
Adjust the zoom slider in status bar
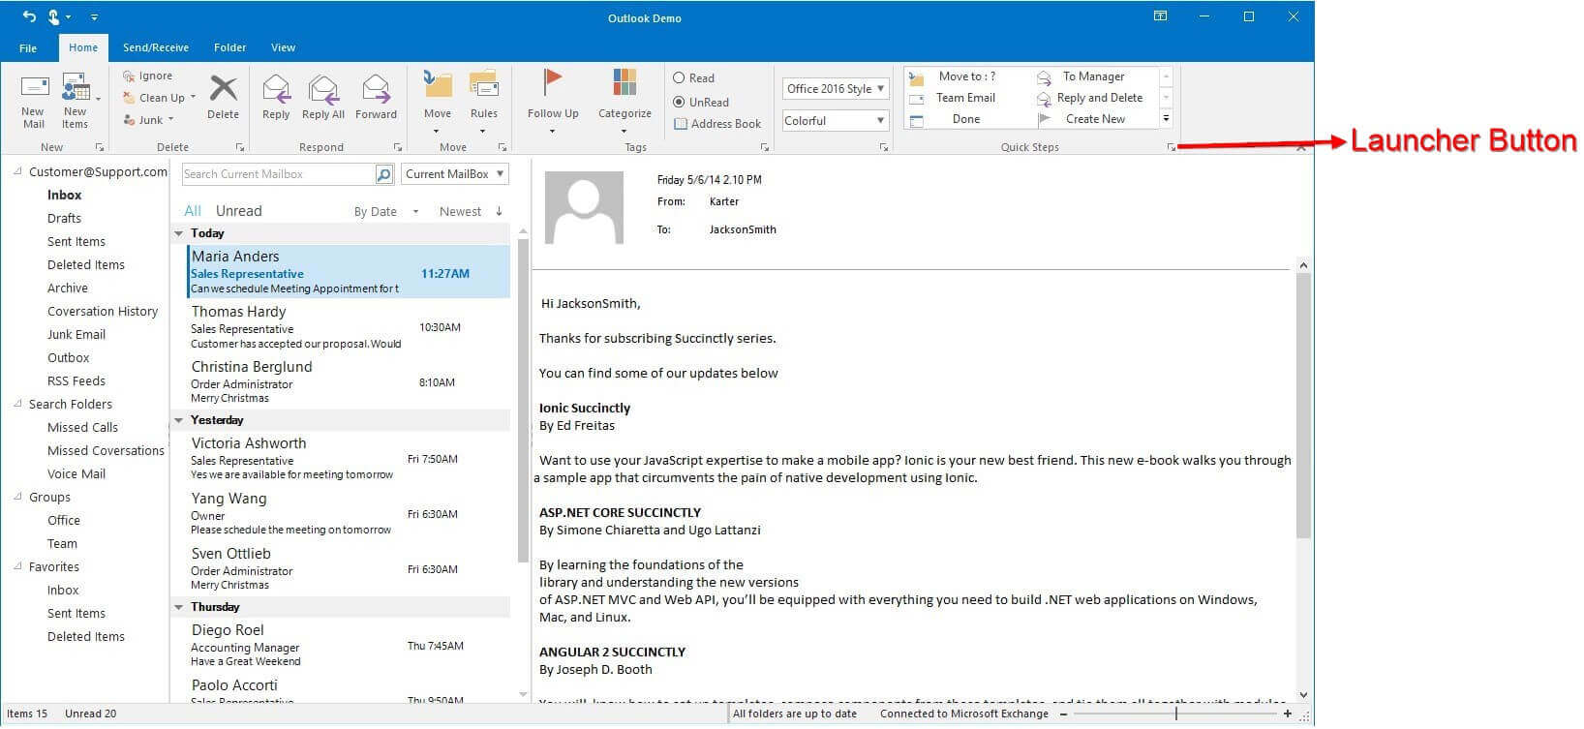coord(1176,714)
